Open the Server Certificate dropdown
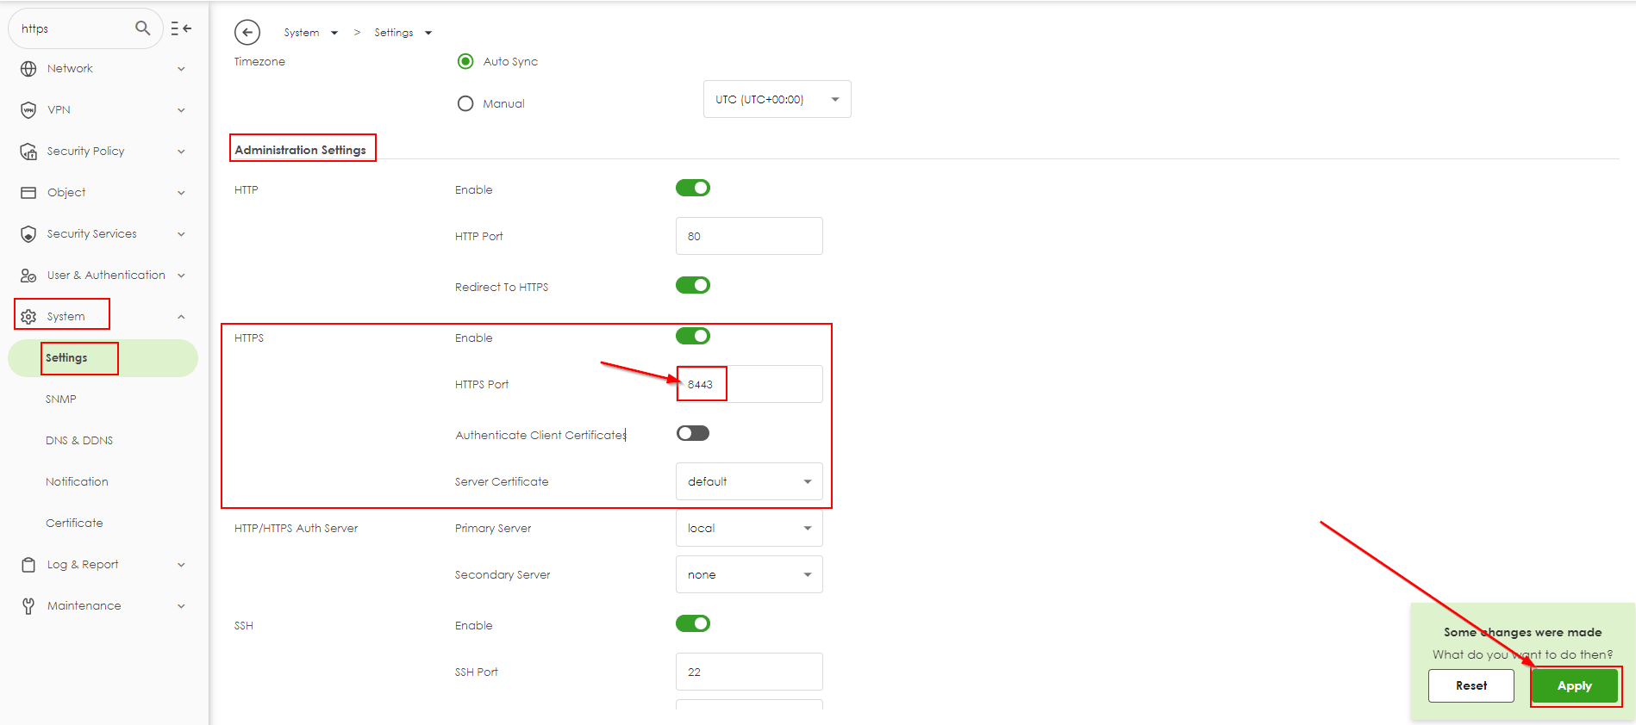Viewport: 1636px width, 725px height. coord(748,481)
